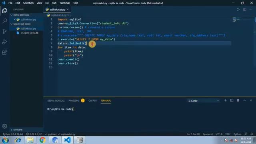Change language mode via Python

click(x=237, y=134)
